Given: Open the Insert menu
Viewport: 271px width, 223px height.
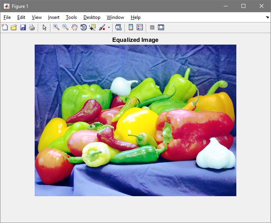Looking at the screenshot, I should pyautogui.click(x=54, y=17).
